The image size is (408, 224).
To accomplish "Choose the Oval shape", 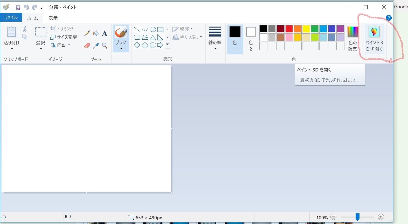I will 153,29.
